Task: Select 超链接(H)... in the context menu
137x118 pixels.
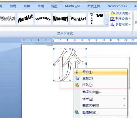Action: [x=100, y=112]
